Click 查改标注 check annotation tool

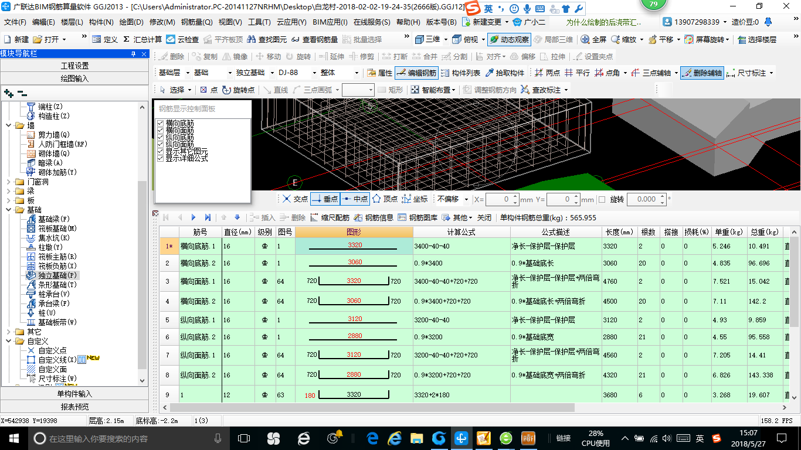click(x=545, y=90)
